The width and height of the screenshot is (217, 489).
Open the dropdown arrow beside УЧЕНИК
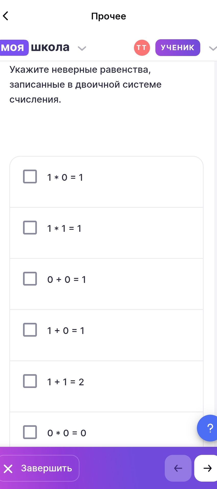213,48
